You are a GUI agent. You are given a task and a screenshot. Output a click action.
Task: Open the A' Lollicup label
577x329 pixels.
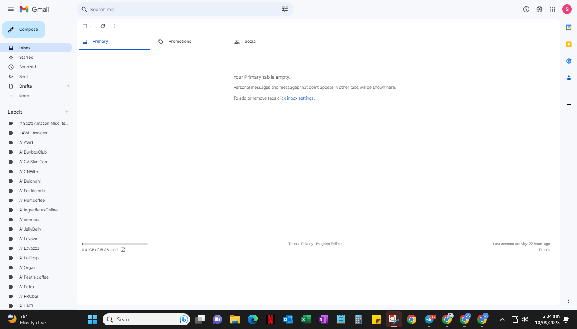(36, 258)
